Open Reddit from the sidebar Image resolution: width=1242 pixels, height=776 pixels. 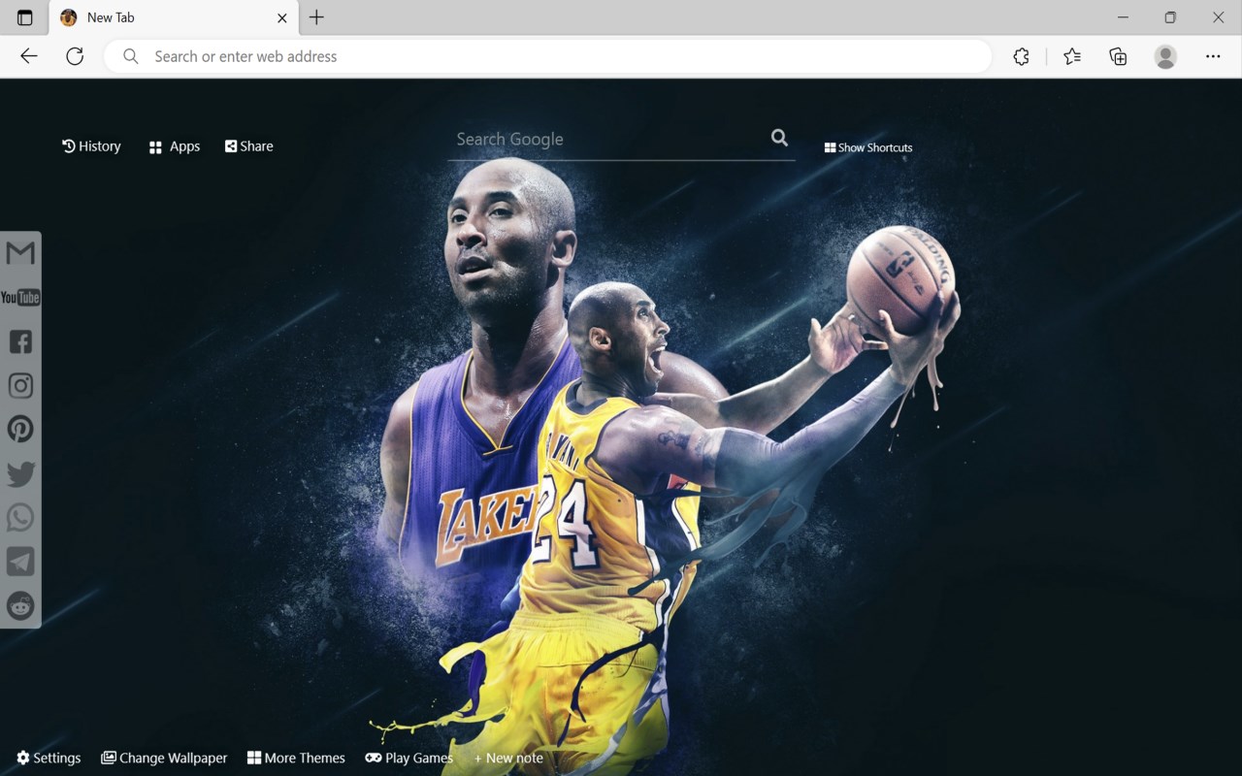point(20,605)
